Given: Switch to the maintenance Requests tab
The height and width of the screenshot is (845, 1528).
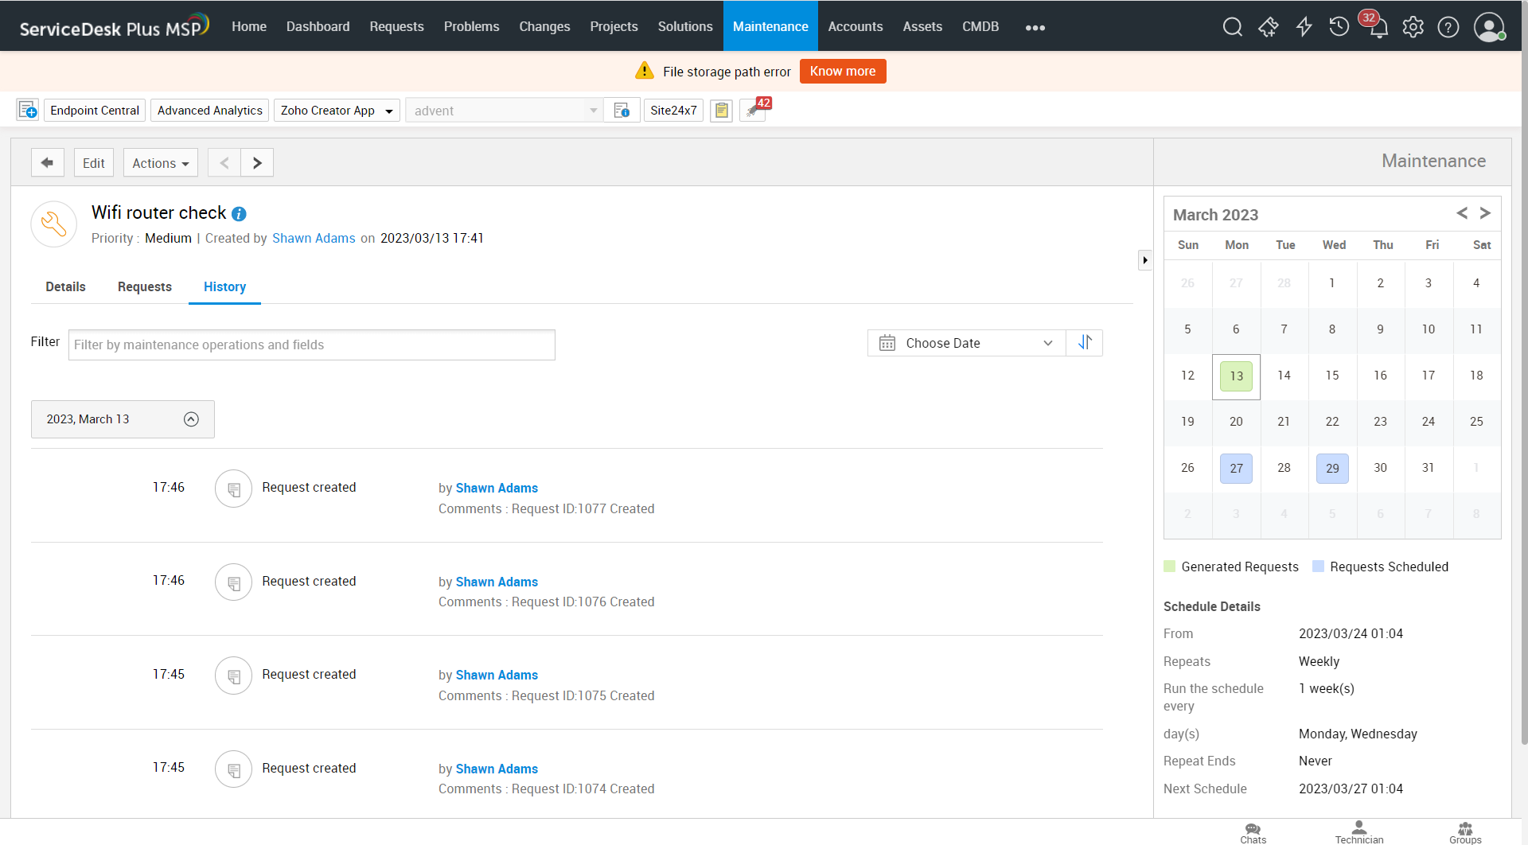Looking at the screenshot, I should point(145,286).
